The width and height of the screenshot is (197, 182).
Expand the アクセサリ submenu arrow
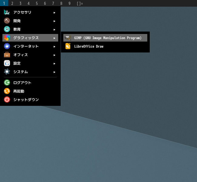tap(54, 12)
